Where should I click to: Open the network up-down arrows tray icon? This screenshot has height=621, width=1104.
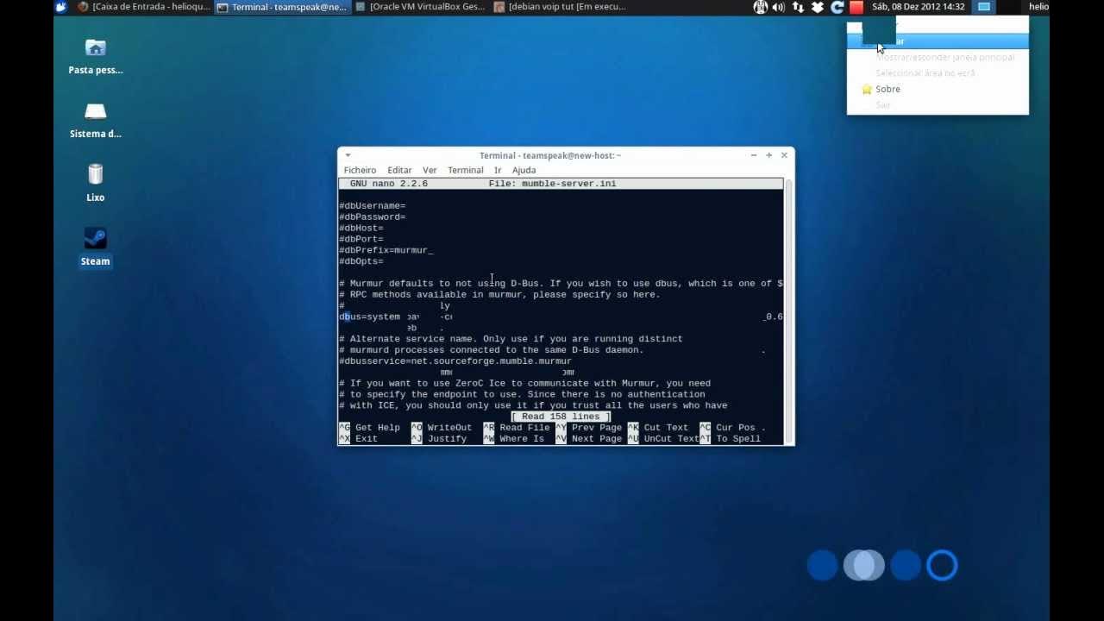[x=798, y=7]
